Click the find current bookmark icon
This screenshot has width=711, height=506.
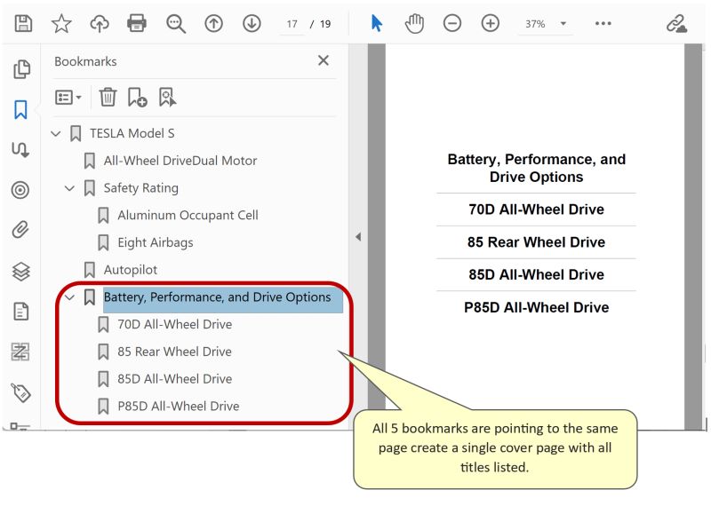click(167, 98)
